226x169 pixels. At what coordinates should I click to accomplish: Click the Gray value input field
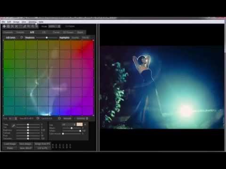68,125
